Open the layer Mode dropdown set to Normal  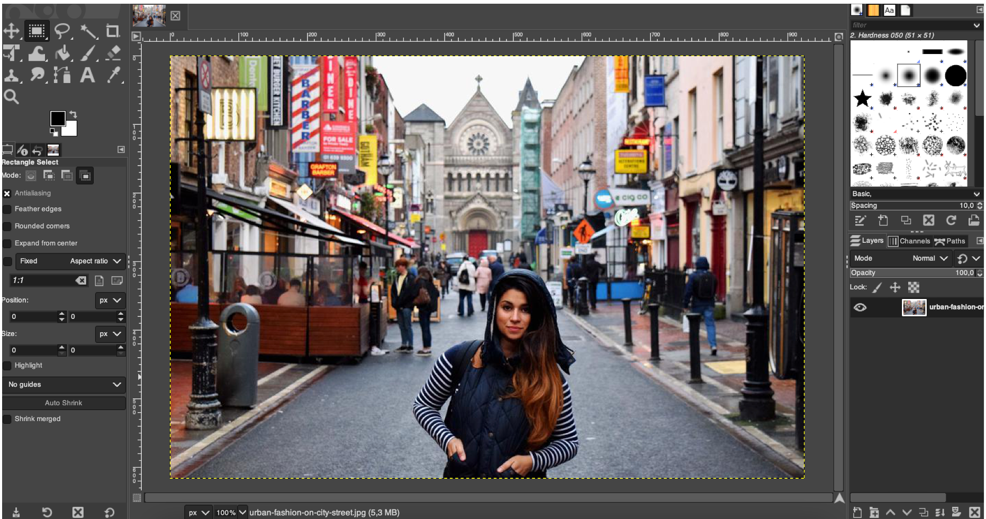pyautogui.click(x=929, y=259)
